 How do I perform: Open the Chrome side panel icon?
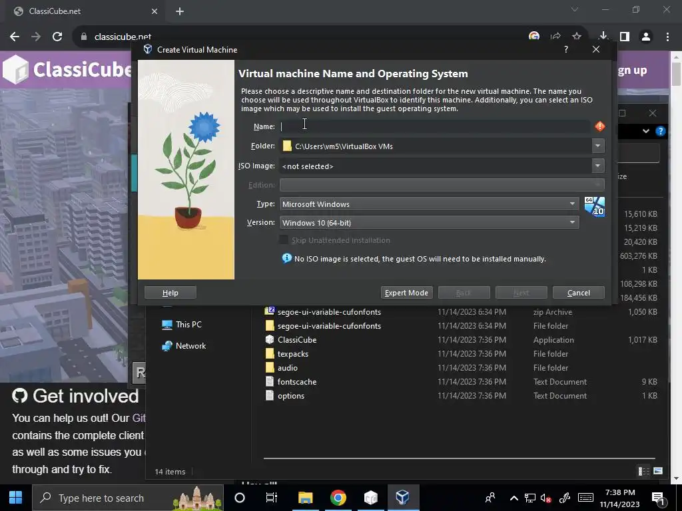tap(625, 37)
